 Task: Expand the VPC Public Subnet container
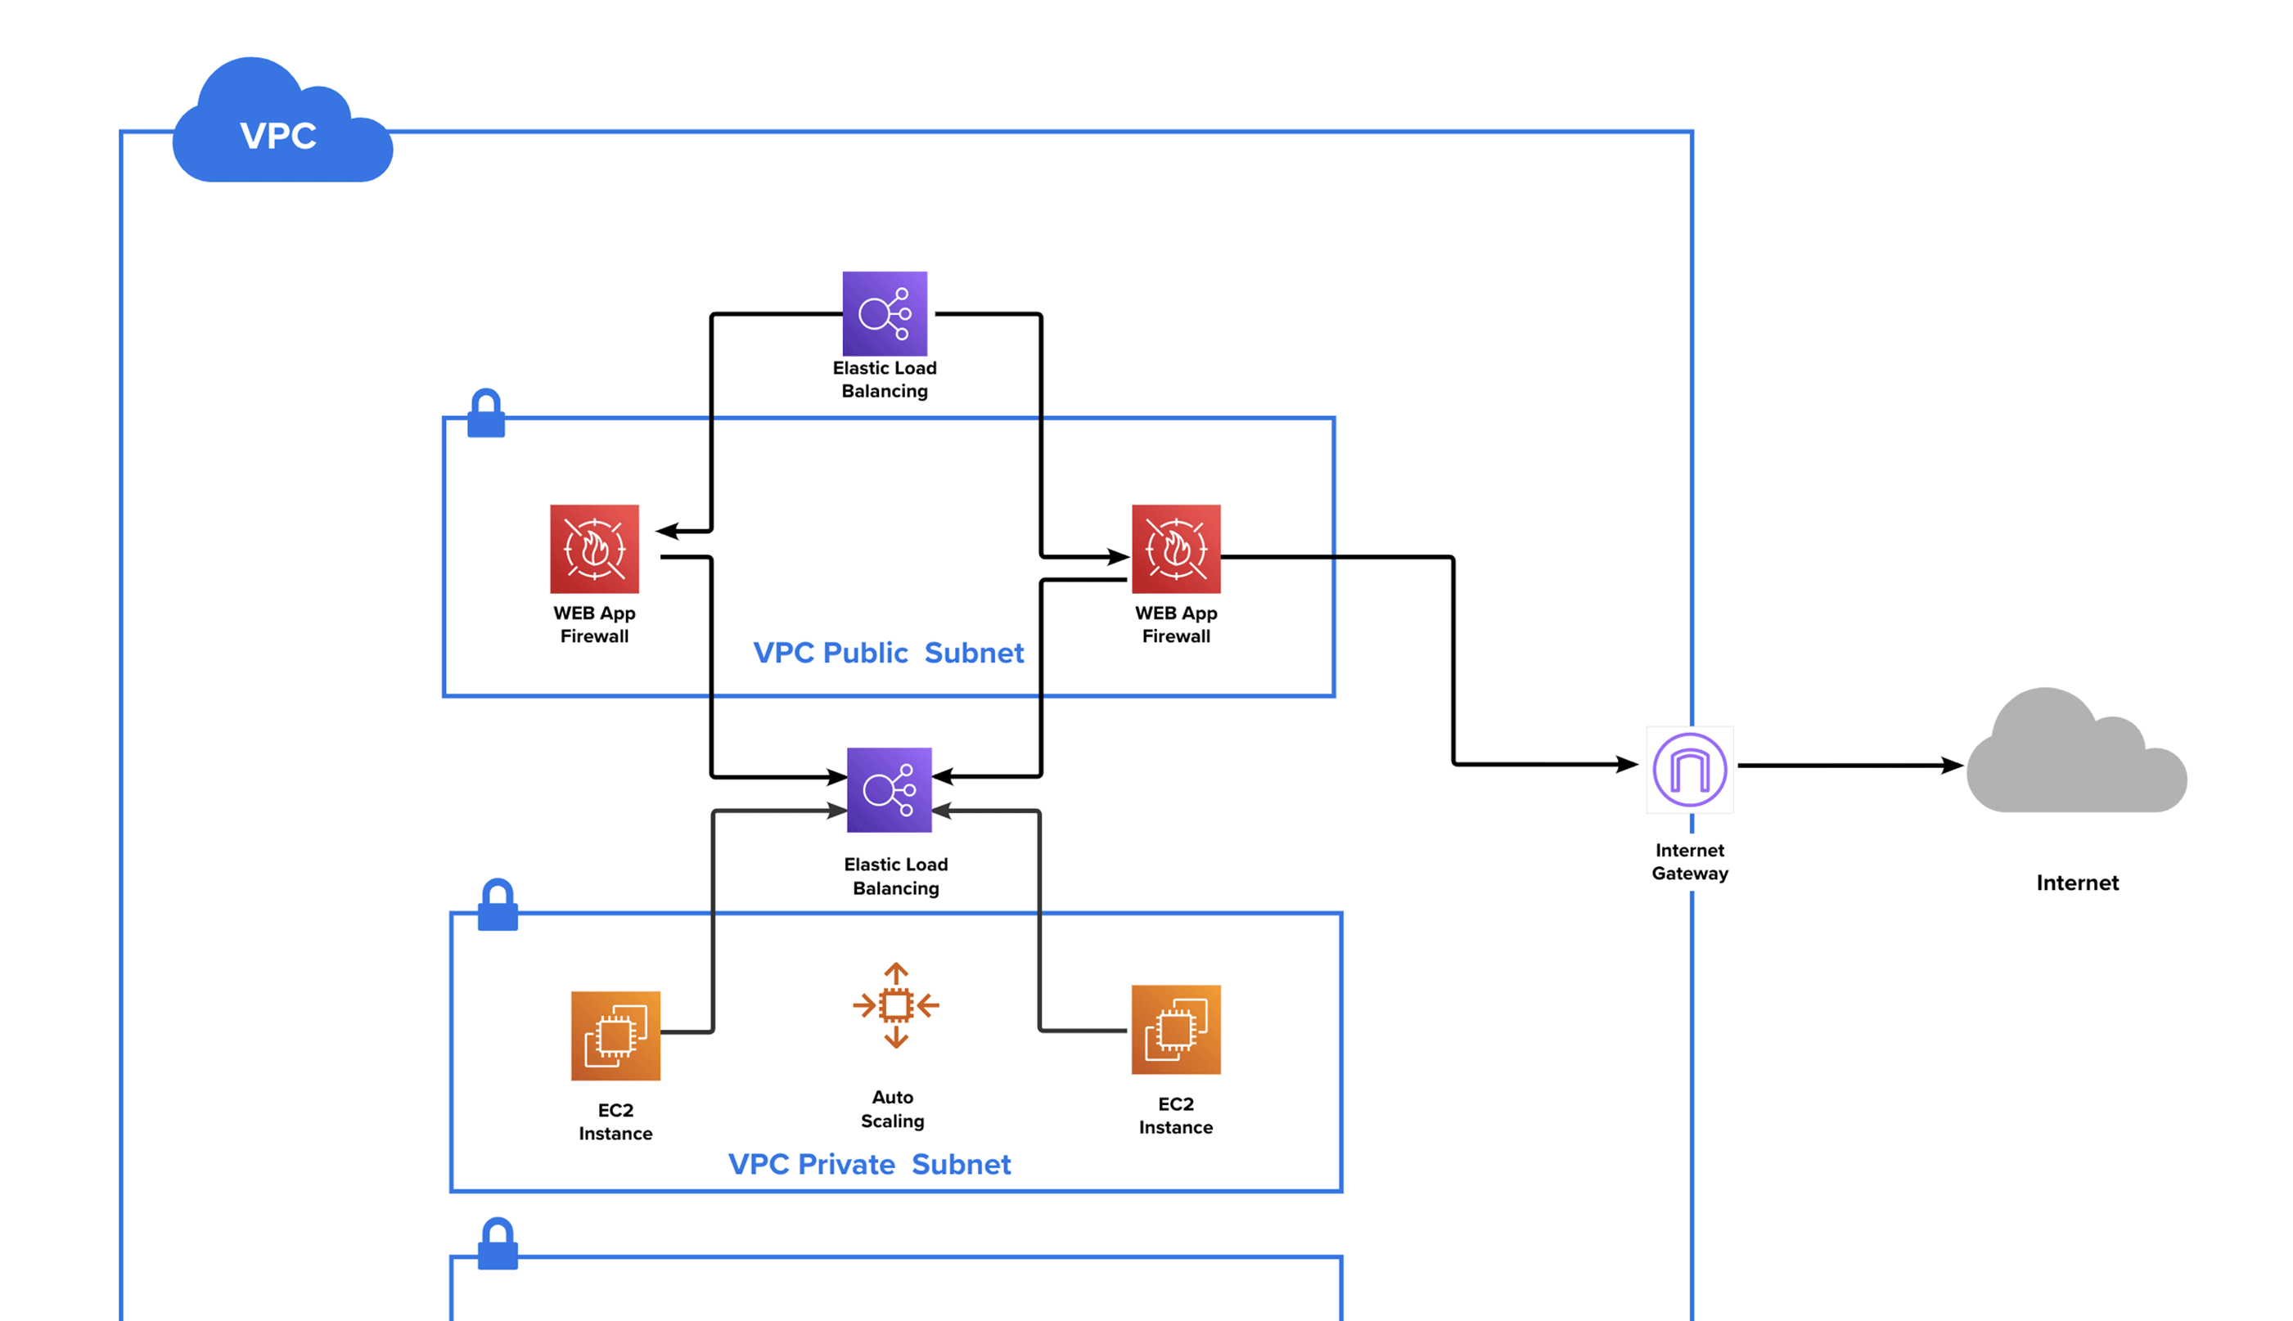coord(889,556)
